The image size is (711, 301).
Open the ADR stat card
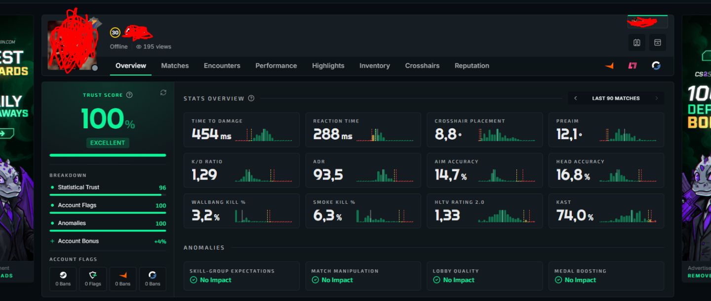363,170
